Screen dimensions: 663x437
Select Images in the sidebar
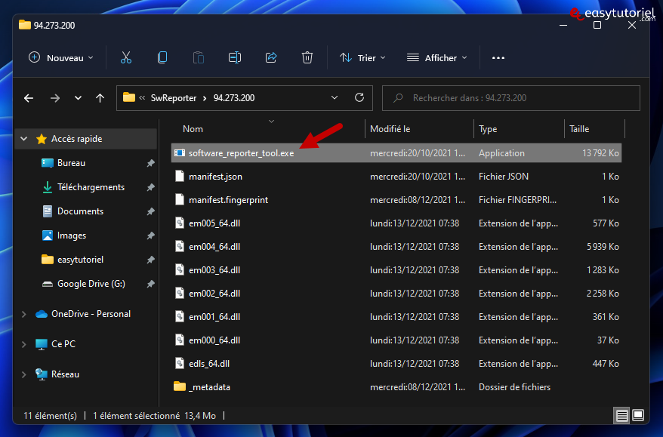(x=72, y=235)
